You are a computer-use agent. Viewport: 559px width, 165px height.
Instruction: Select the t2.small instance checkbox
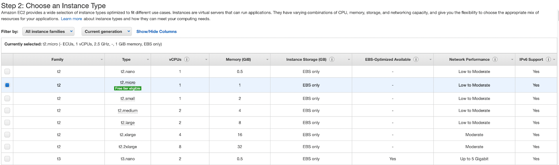point(7,98)
